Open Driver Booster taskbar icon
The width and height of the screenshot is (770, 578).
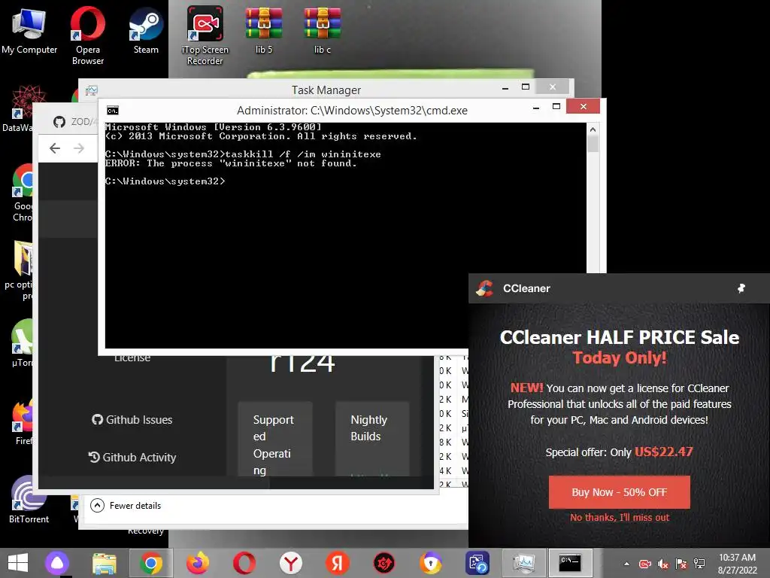(x=384, y=563)
